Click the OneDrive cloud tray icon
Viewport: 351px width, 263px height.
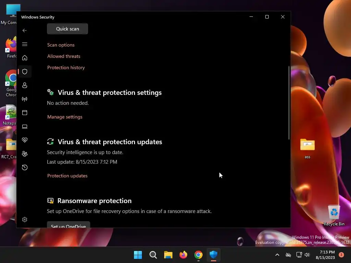point(288,255)
